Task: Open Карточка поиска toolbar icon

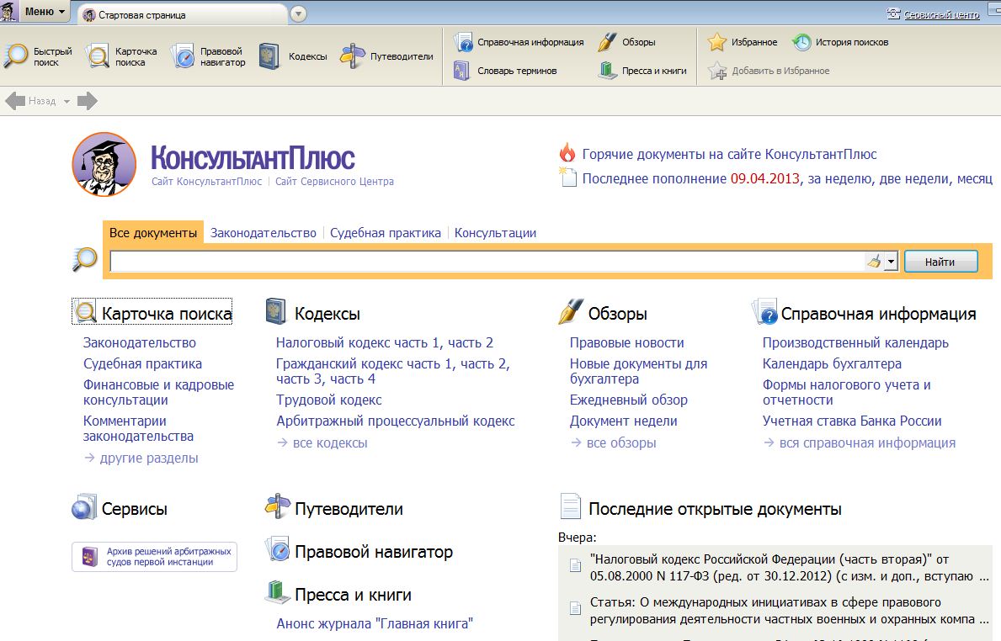Action: click(121, 56)
